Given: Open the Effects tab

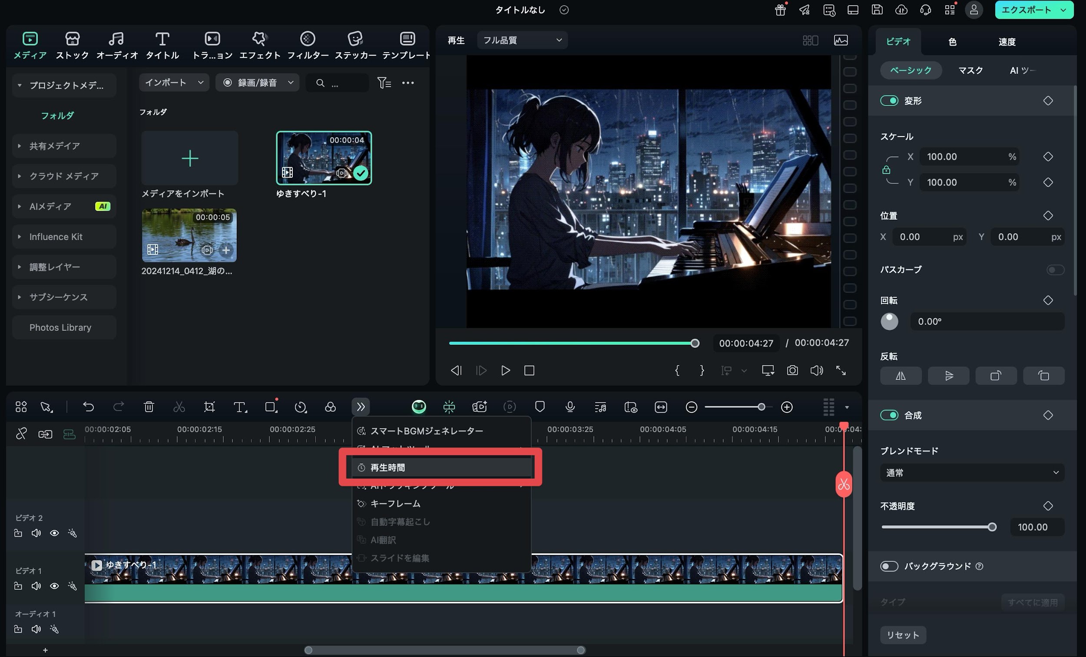Looking at the screenshot, I should click(x=260, y=45).
